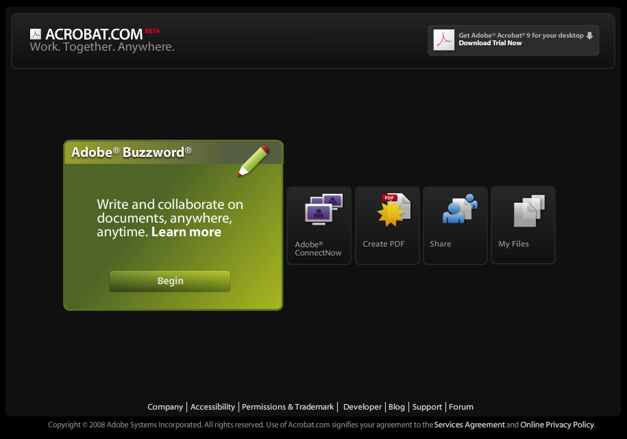Read the Services Agreement link
This screenshot has height=439, width=627.
[469, 425]
